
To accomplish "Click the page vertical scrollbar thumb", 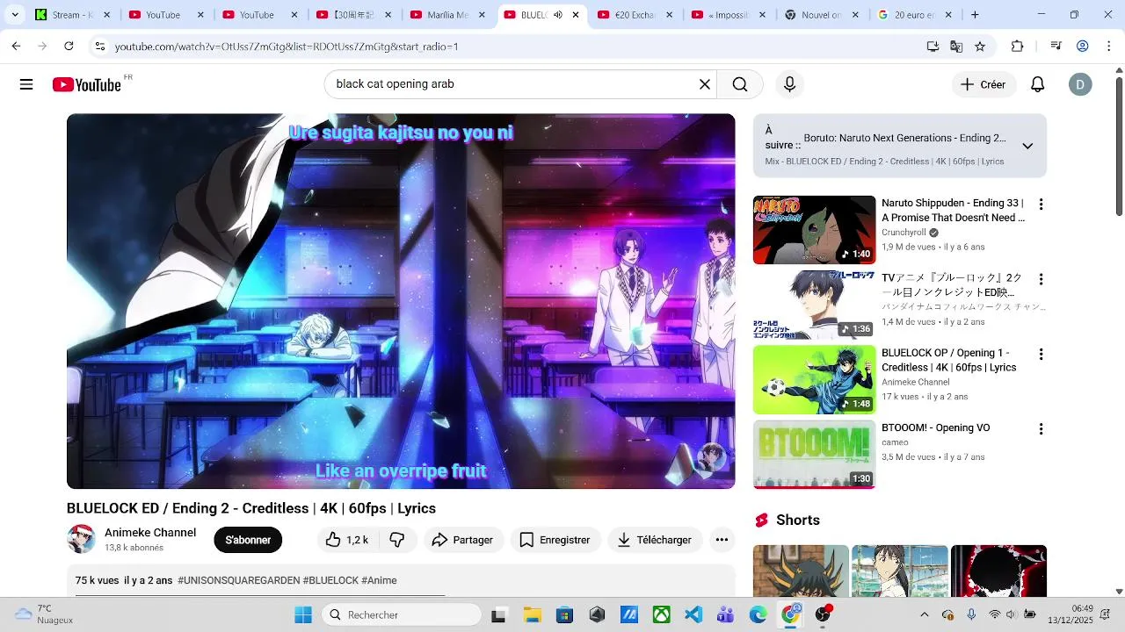I will coord(1119,147).
